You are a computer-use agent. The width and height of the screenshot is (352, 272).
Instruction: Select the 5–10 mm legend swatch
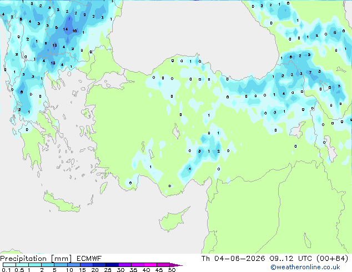(61, 265)
